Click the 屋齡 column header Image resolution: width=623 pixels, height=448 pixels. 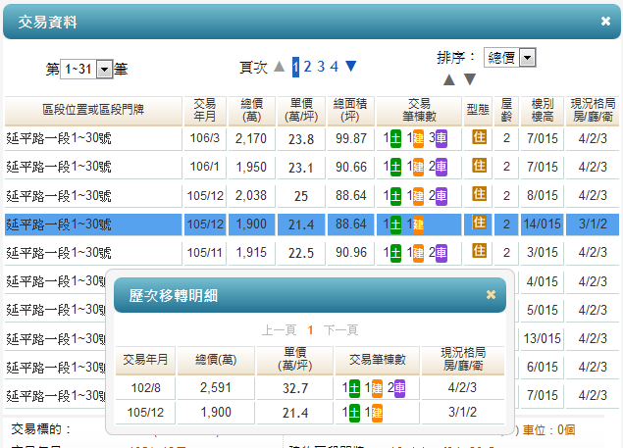click(x=506, y=111)
